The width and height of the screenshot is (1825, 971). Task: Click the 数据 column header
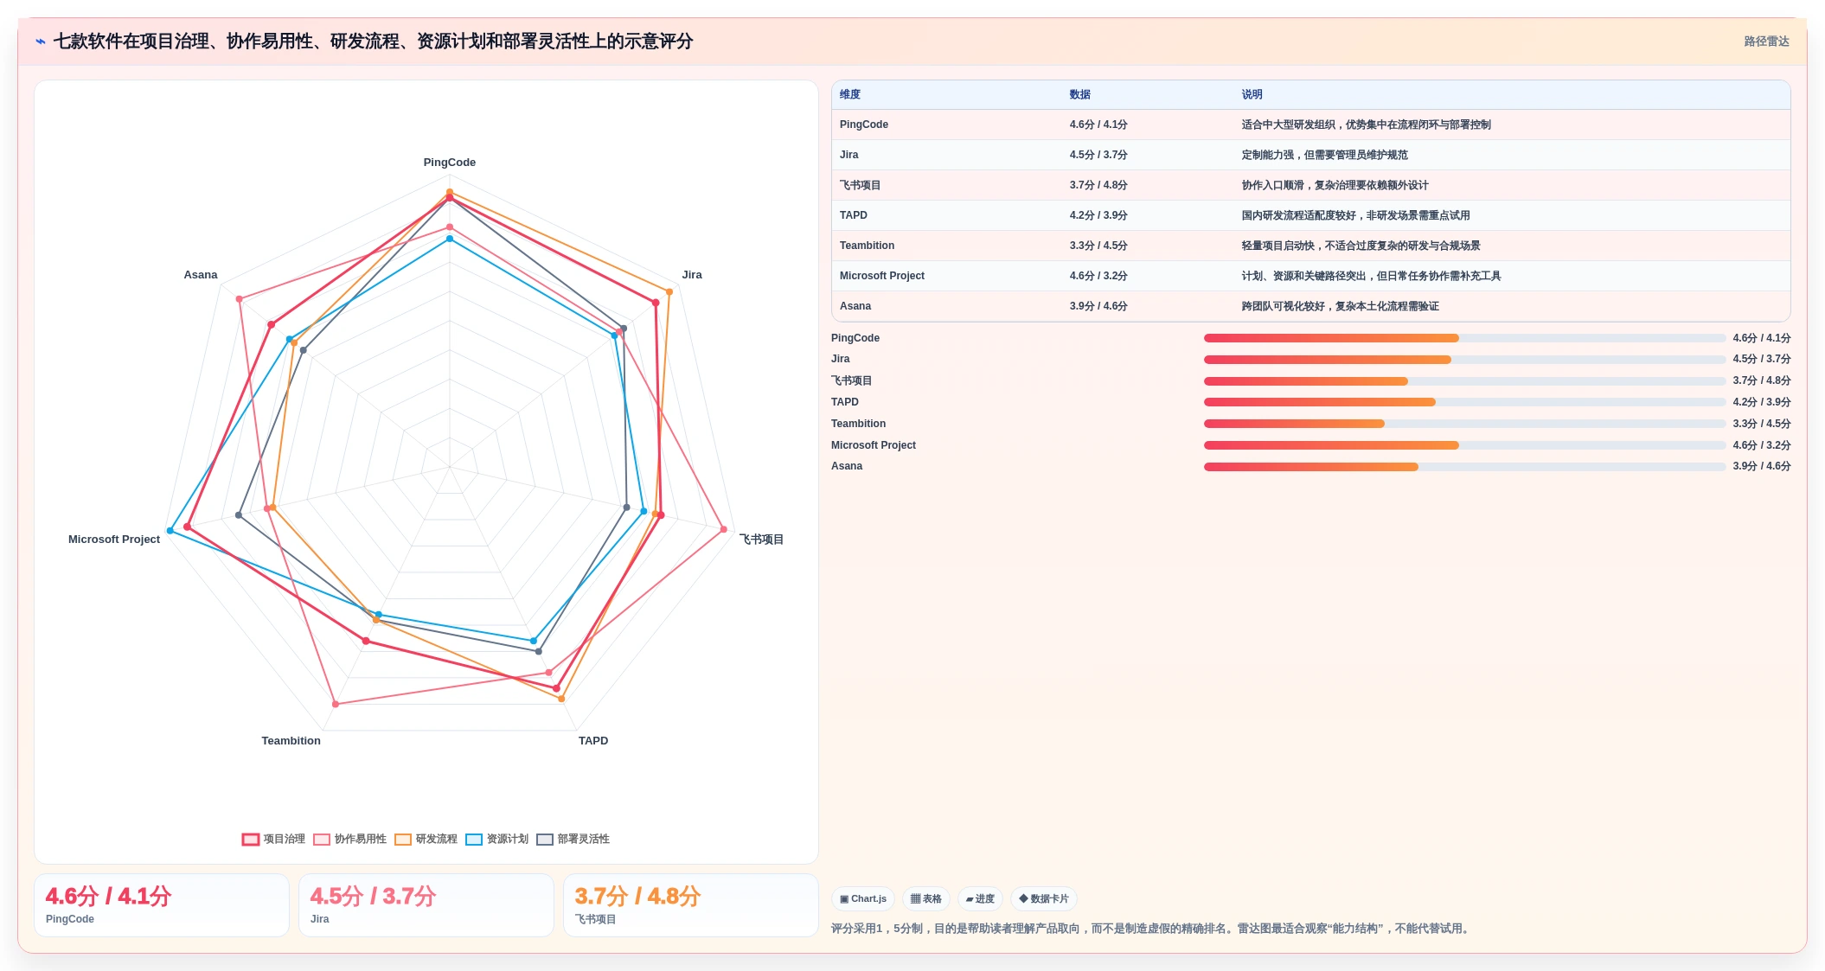pyautogui.click(x=1080, y=94)
